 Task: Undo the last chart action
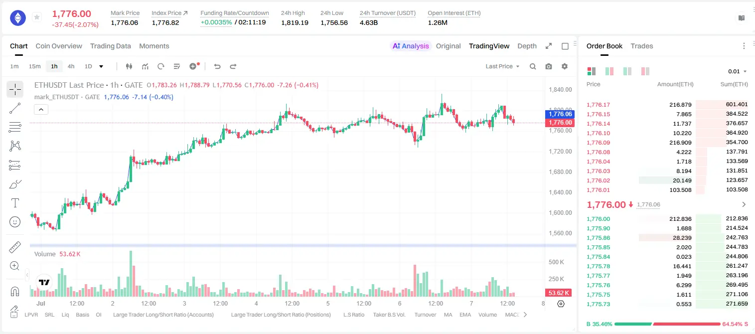click(217, 66)
